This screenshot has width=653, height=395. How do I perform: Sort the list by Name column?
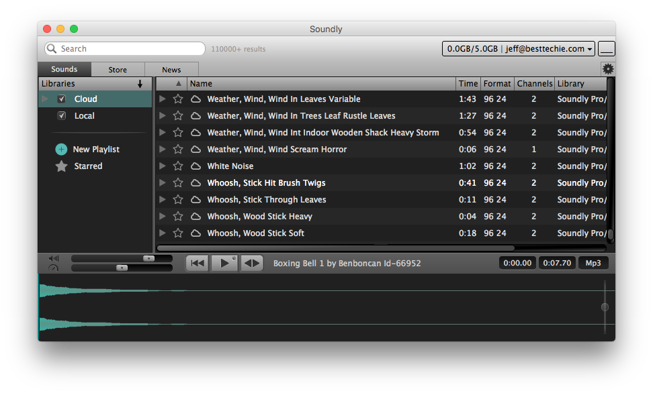coord(321,84)
